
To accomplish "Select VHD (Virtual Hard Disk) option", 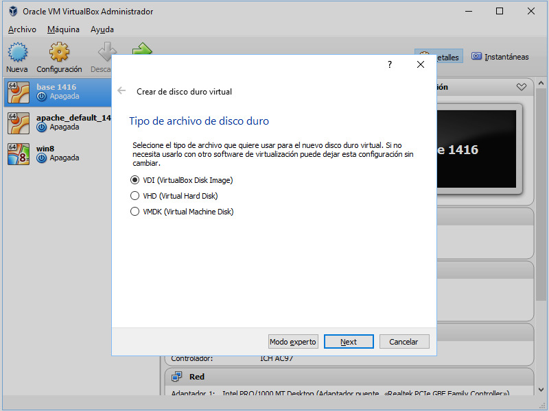I will click(174, 196).
